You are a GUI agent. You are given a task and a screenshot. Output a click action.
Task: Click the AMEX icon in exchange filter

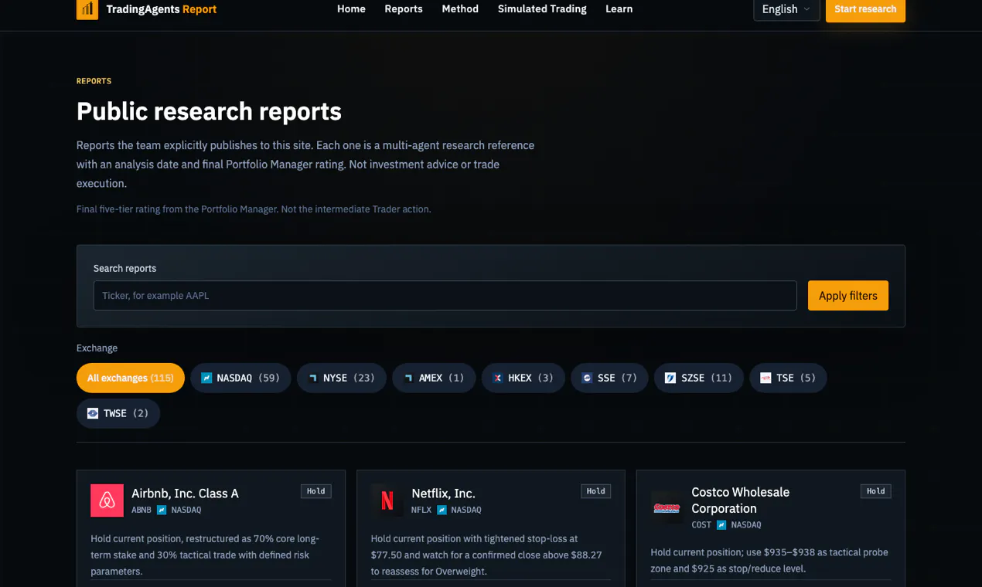coord(408,378)
